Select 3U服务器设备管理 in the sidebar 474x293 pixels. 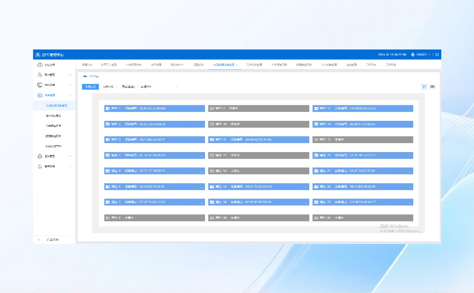(54, 106)
